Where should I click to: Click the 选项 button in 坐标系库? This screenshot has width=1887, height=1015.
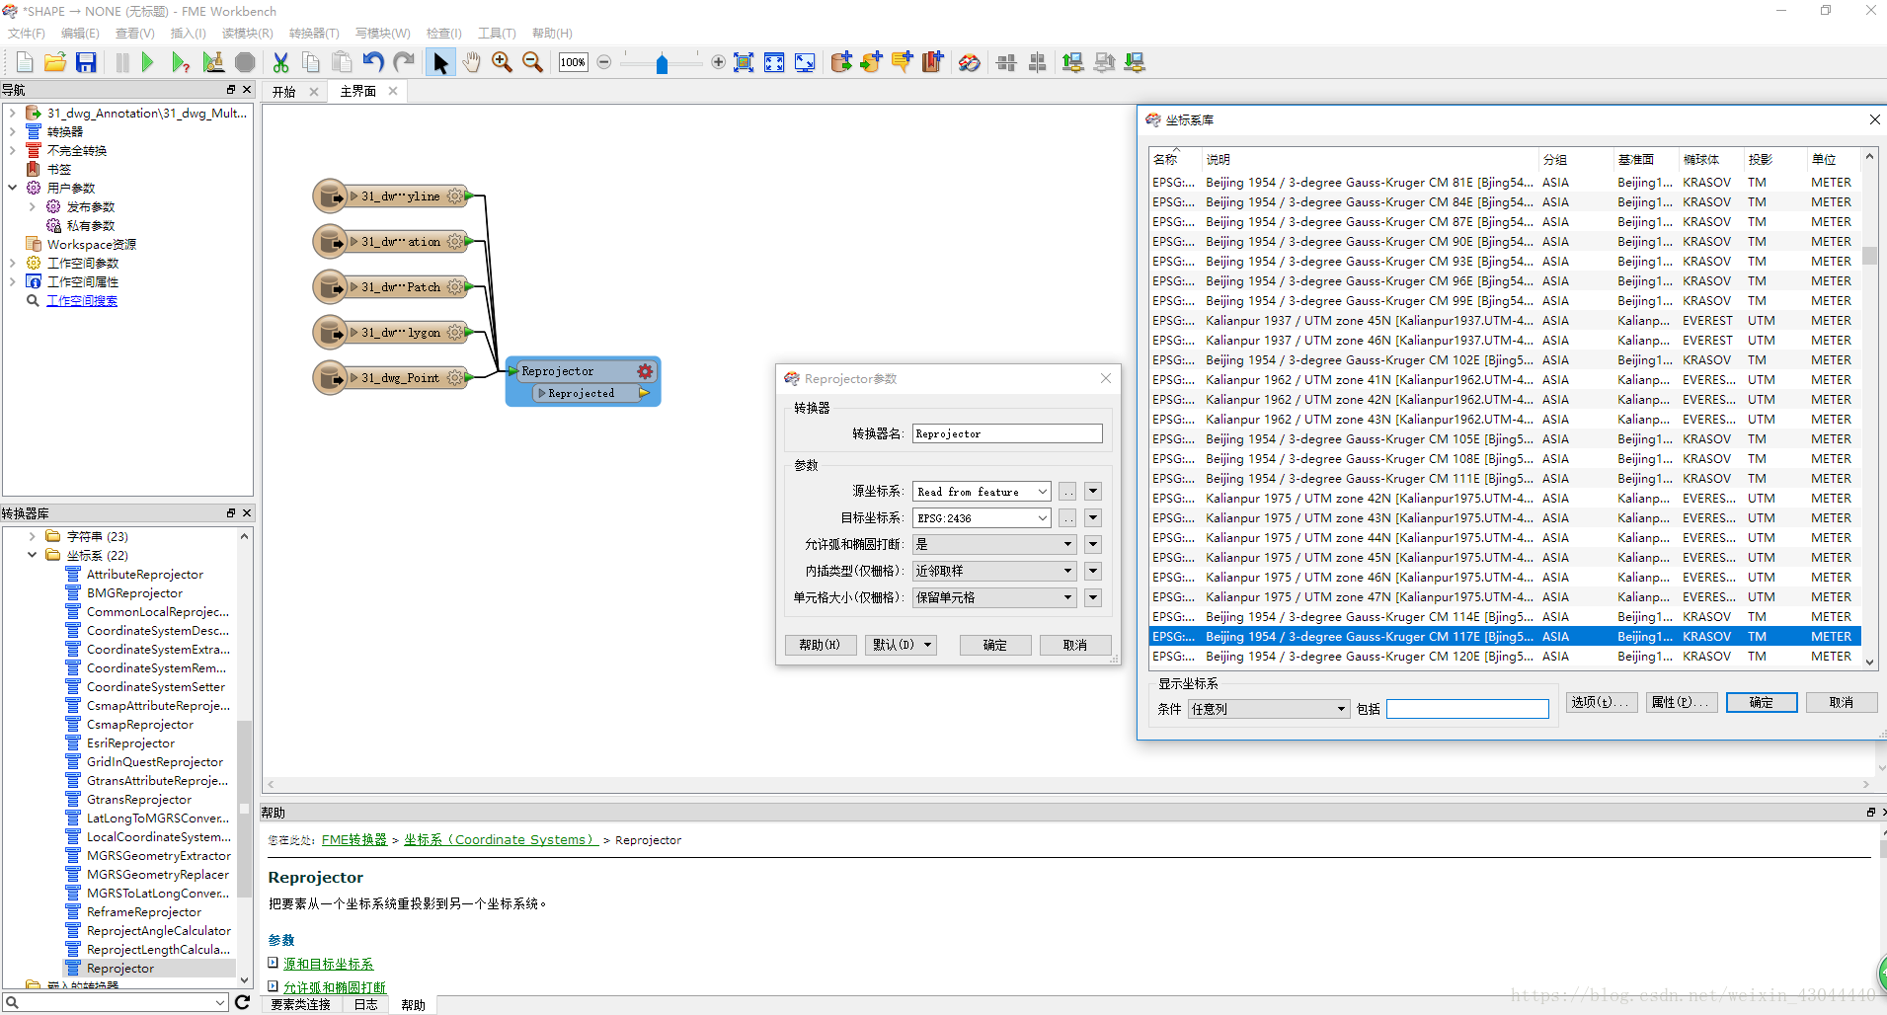[1601, 702]
